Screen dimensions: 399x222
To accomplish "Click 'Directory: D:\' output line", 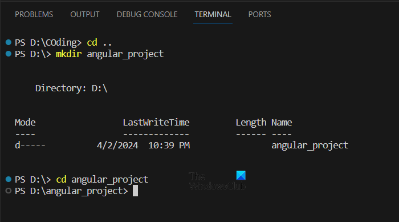I will click(71, 88).
